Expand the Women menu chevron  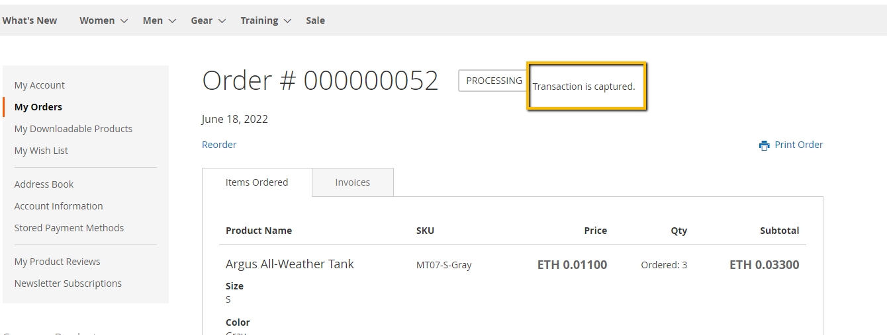(124, 21)
